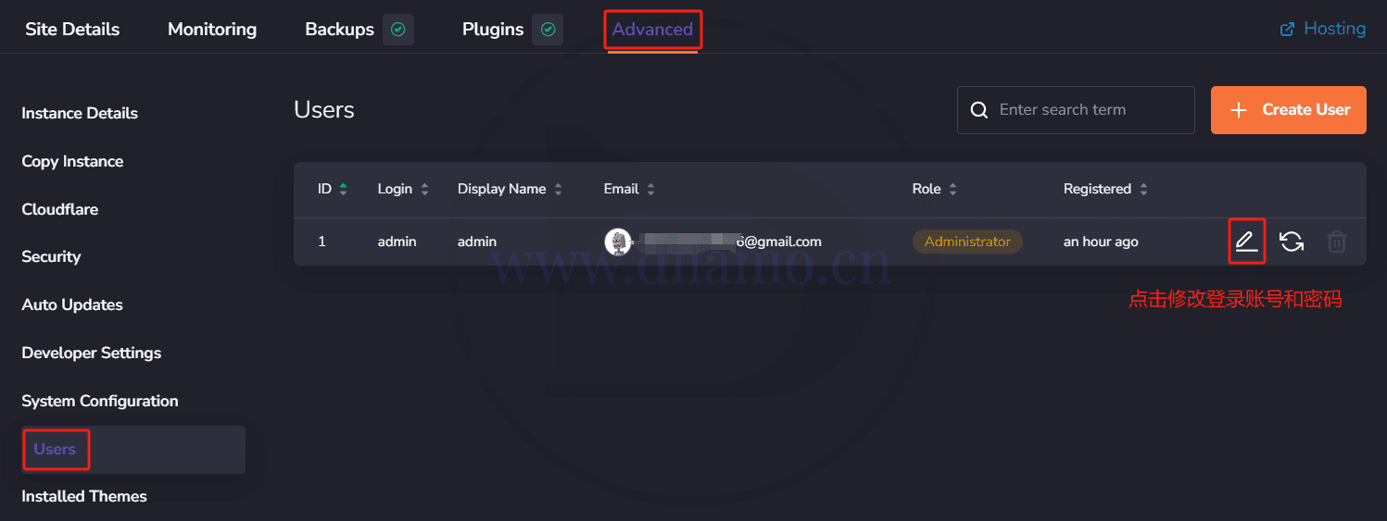Open the Hosting link

(1334, 29)
